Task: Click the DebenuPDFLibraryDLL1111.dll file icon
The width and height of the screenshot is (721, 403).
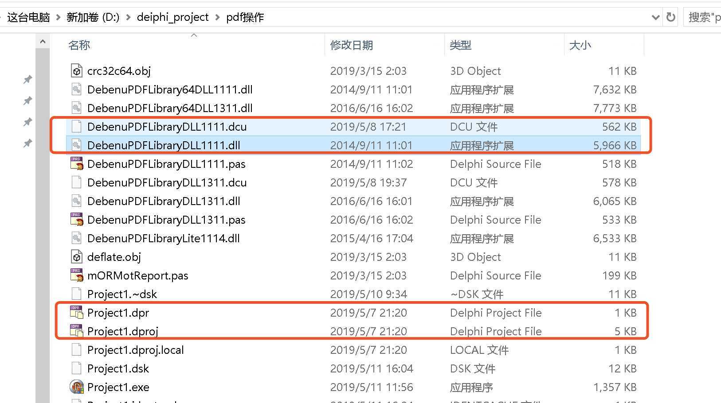Action: pyautogui.click(x=77, y=145)
